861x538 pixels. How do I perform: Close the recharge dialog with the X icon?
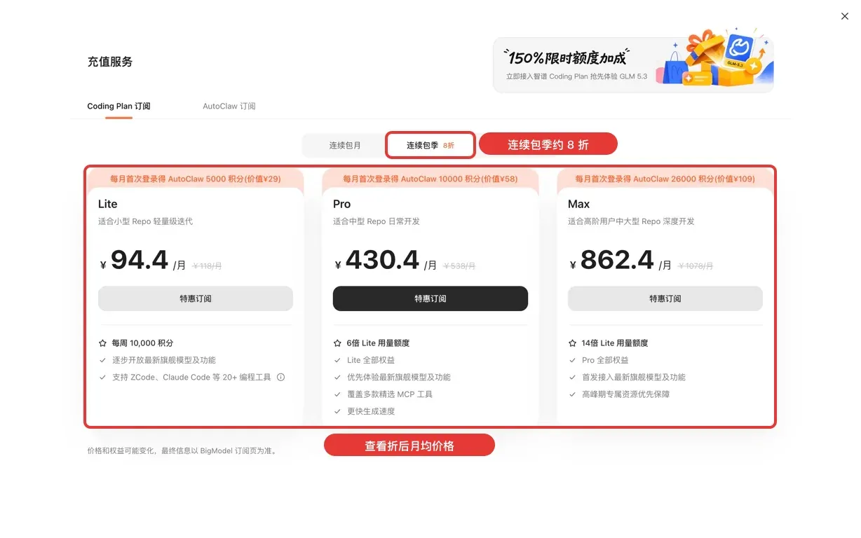click(x=844, y=16)
